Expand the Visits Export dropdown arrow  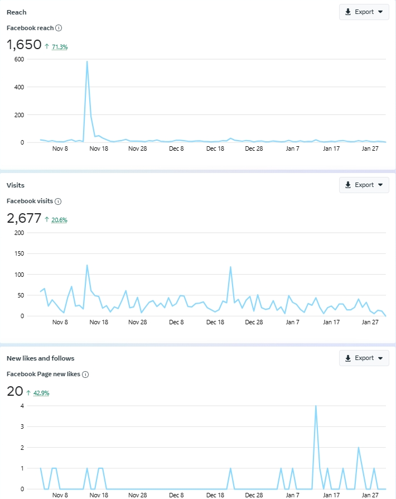(380, 185)
